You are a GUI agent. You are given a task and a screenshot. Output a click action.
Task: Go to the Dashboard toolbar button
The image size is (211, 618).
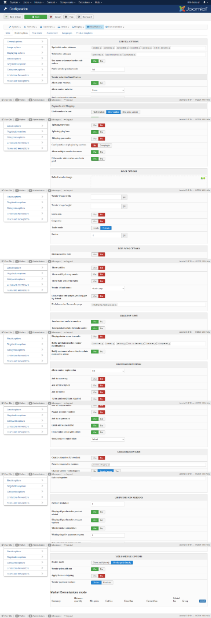point(86,17)
